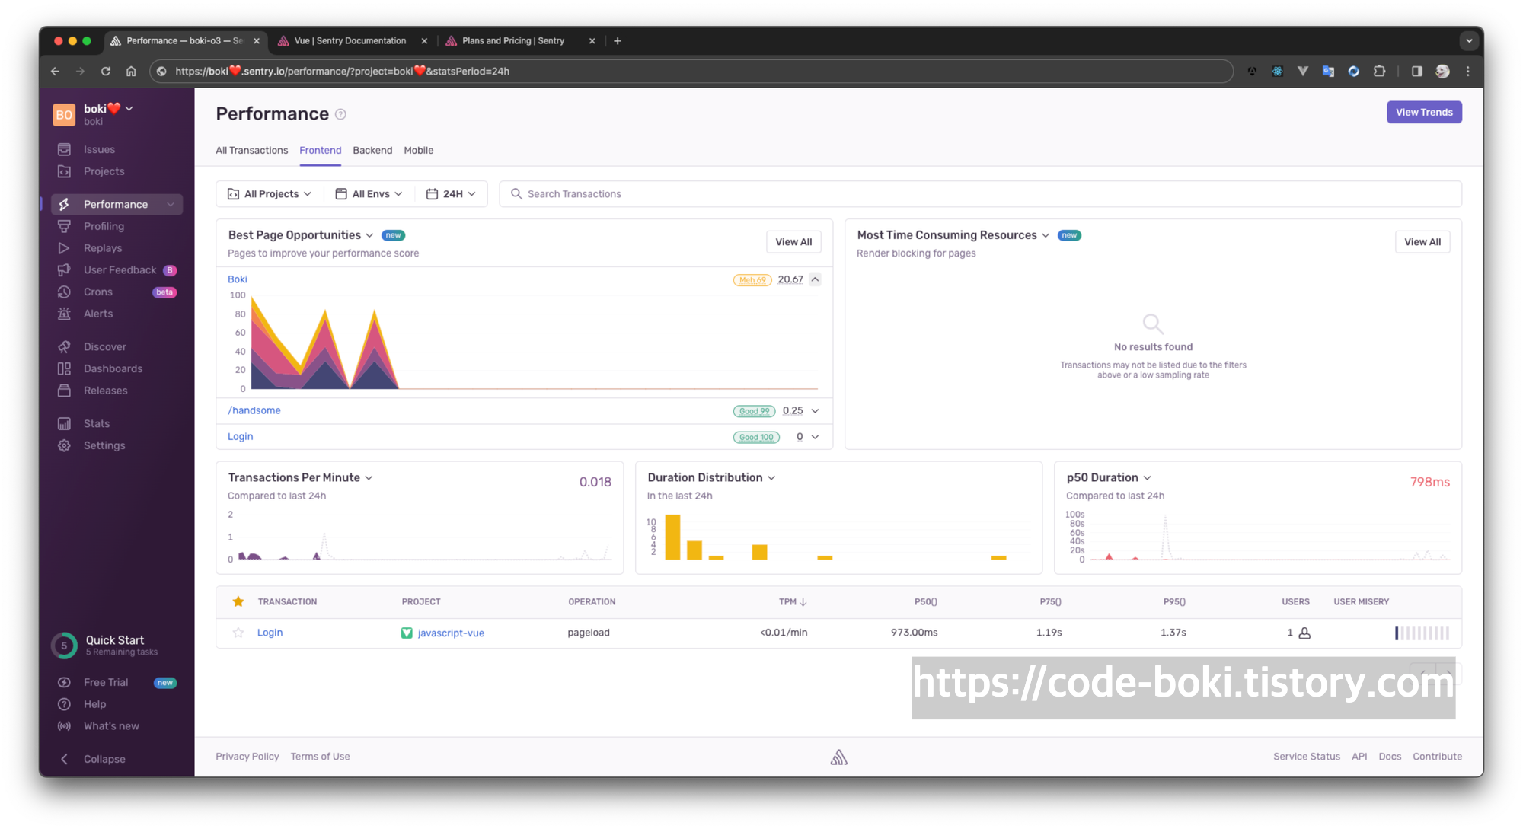The height and width of the screenshot is (829, 1523).
Task: Click the View Trends button
Action: pos(1423,112)
